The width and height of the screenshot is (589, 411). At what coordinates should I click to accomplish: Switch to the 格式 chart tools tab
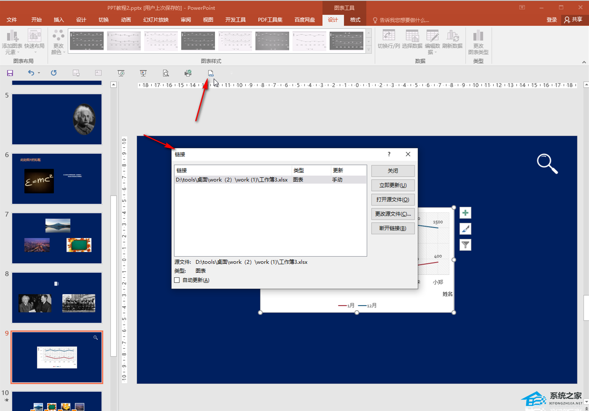(x=355, y=20)
